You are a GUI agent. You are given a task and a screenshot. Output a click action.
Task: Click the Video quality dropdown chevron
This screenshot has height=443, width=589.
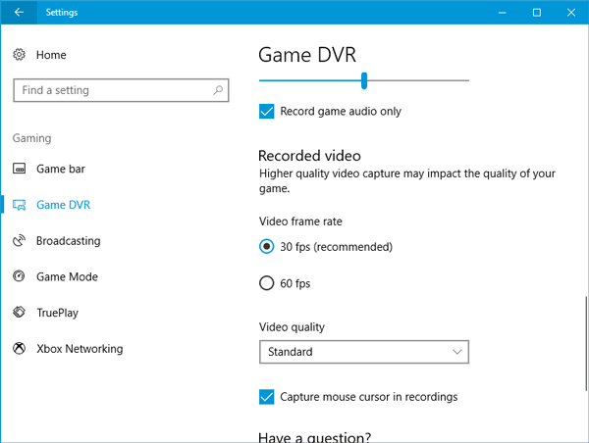(x=456, y=351)
